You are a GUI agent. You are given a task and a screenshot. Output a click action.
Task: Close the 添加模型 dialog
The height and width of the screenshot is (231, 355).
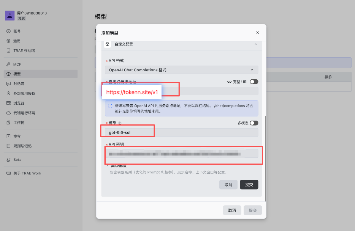(257, 33)
